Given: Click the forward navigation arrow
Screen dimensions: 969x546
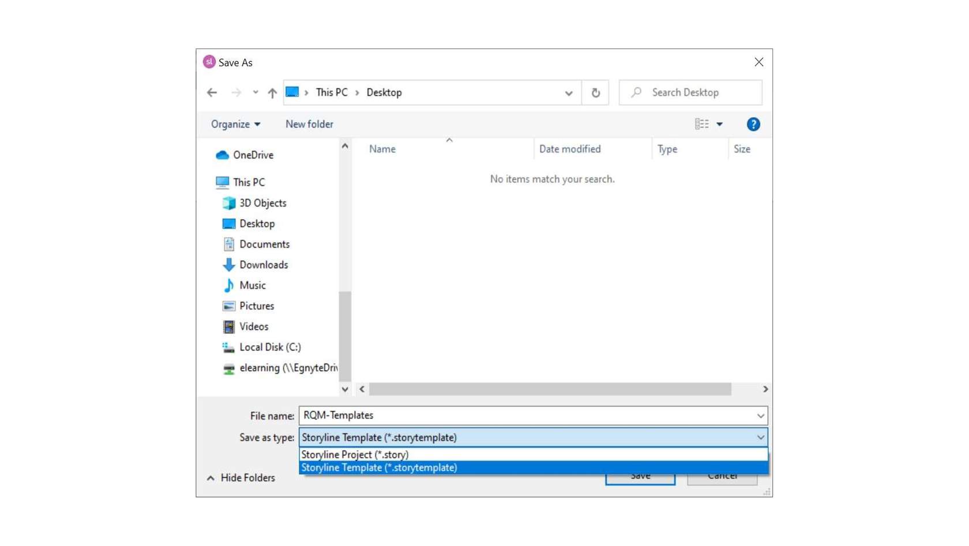Looking at the screenshot, I should point(236,92).
